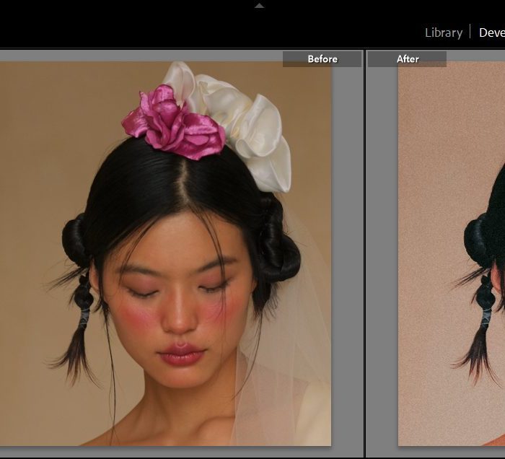Switch to the Library module
505x459 pixels.
click(443, 32)
